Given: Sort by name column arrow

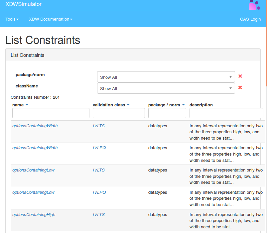Looking at the screenshot, I should pyautogui.click(x=27, y=105).
